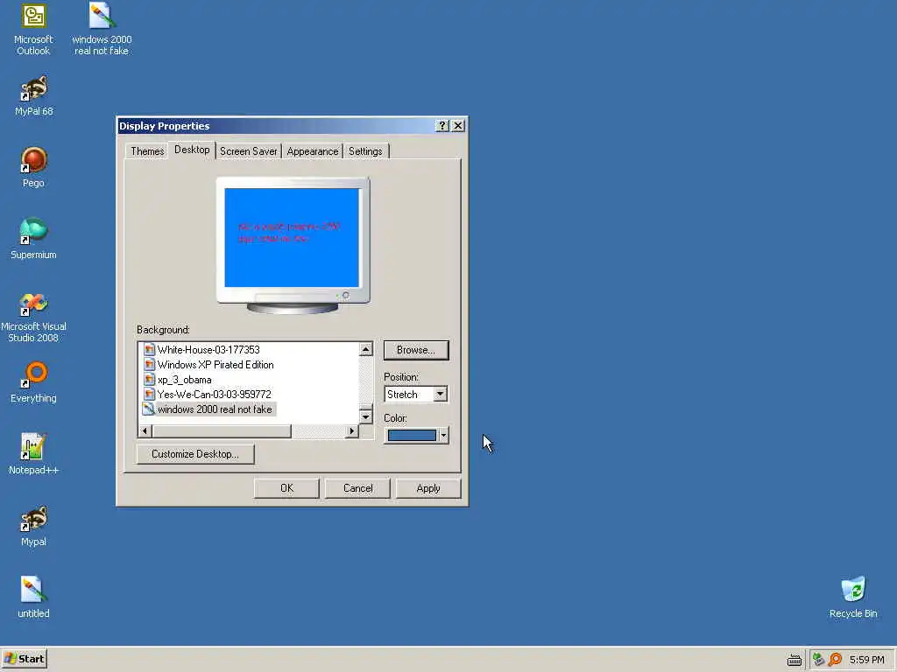The width and height of the screenshot is (897, 672).
Task: Click the help question mark button
Action: [441, 126]
